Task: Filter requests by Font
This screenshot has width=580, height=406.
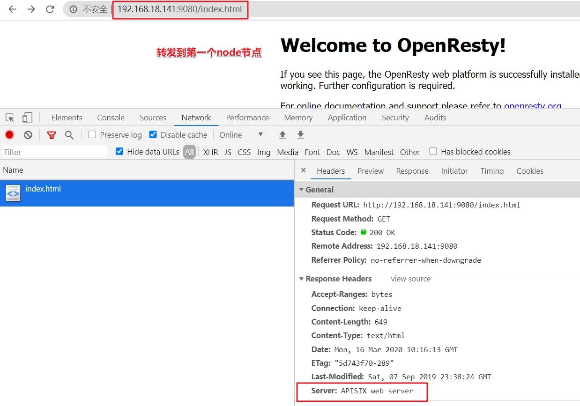Action: [312, 152]
